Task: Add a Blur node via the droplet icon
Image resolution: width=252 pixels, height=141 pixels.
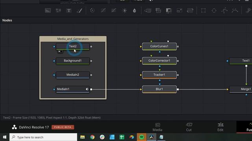Action: 135,11
